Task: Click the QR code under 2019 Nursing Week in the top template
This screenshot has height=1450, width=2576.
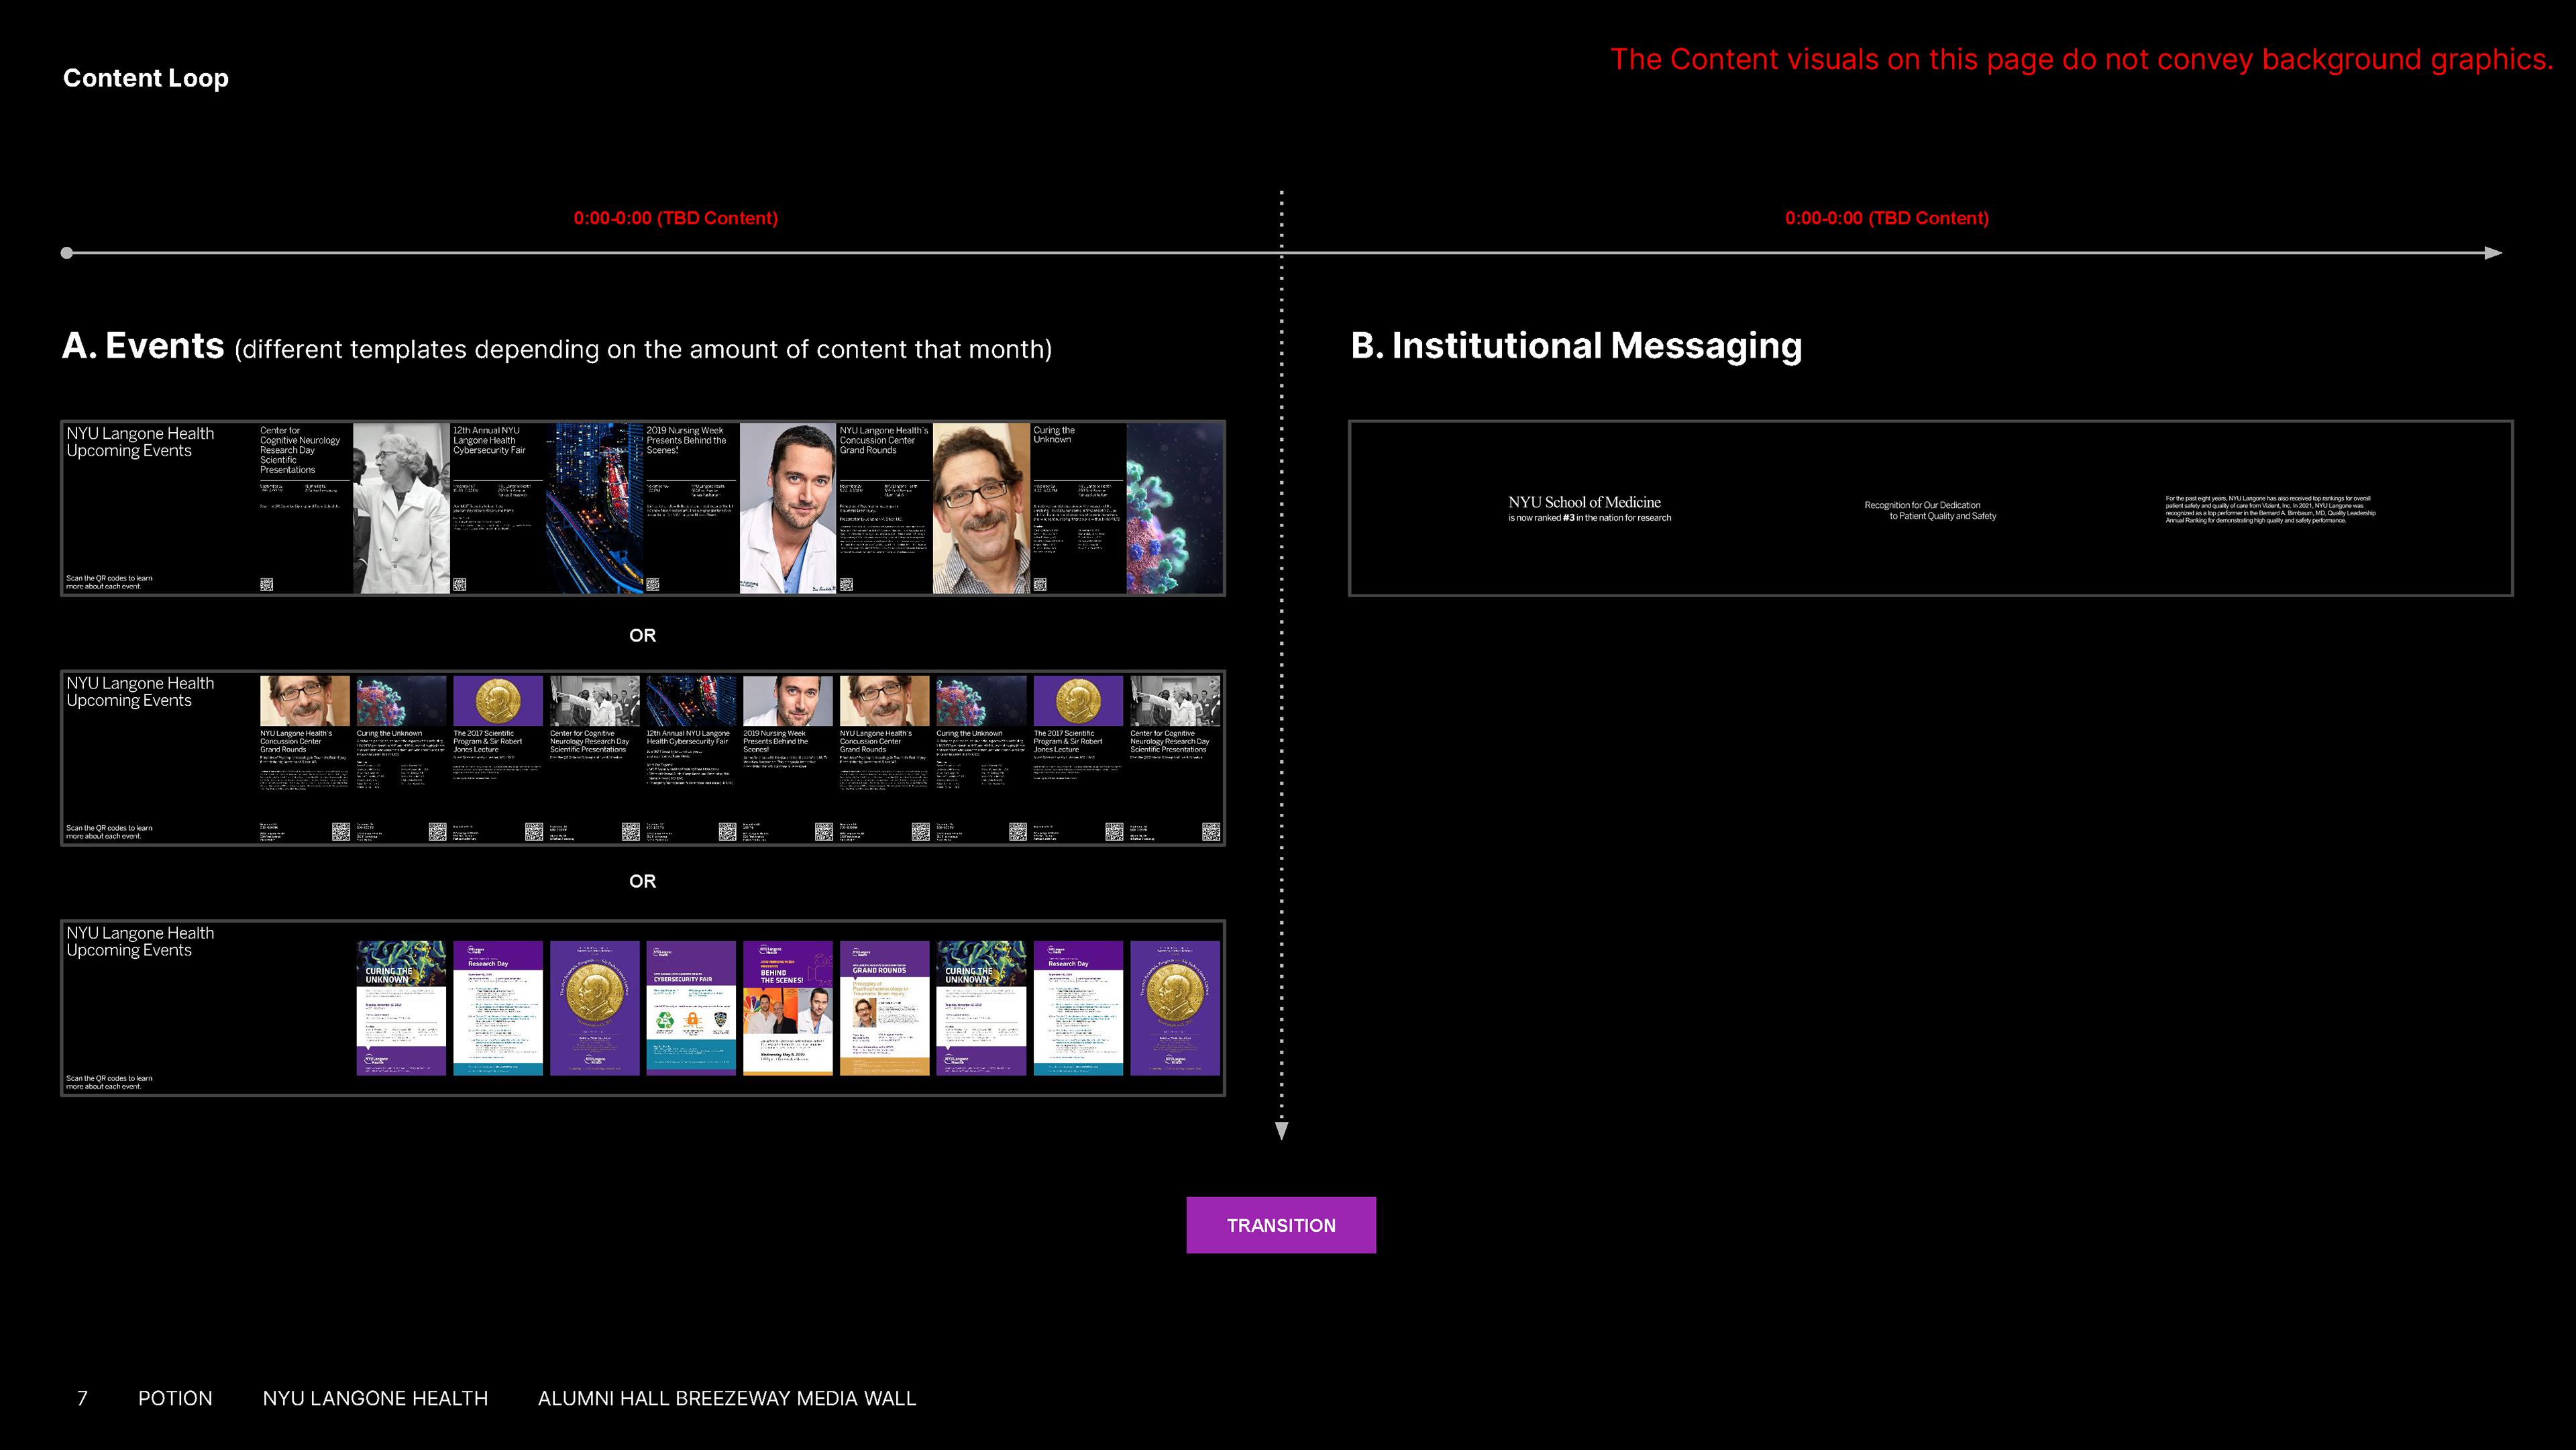Action: (653, 584)
